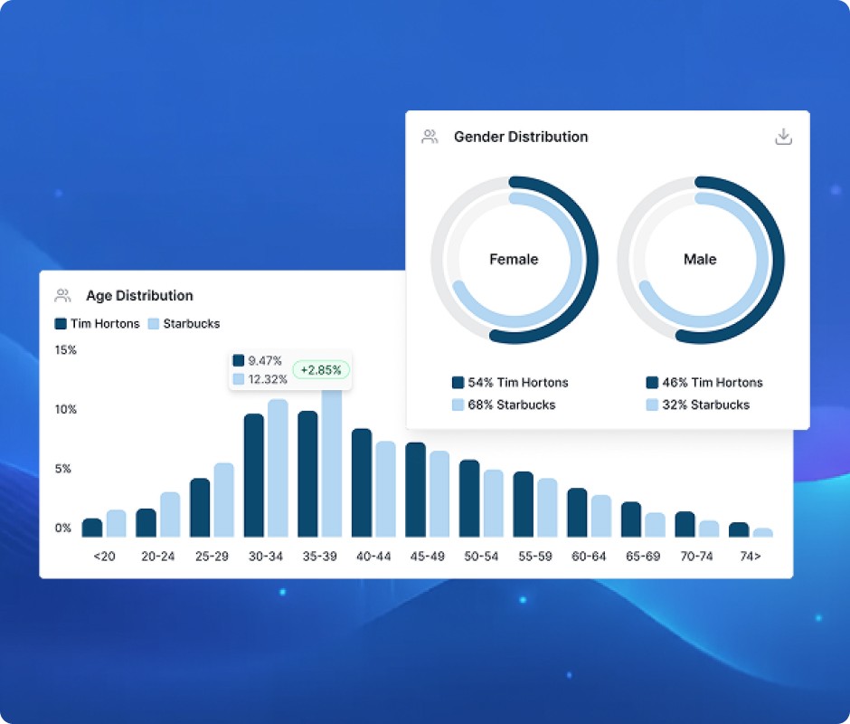Click the 12.32% tooltip value

[x=268, y=379]
